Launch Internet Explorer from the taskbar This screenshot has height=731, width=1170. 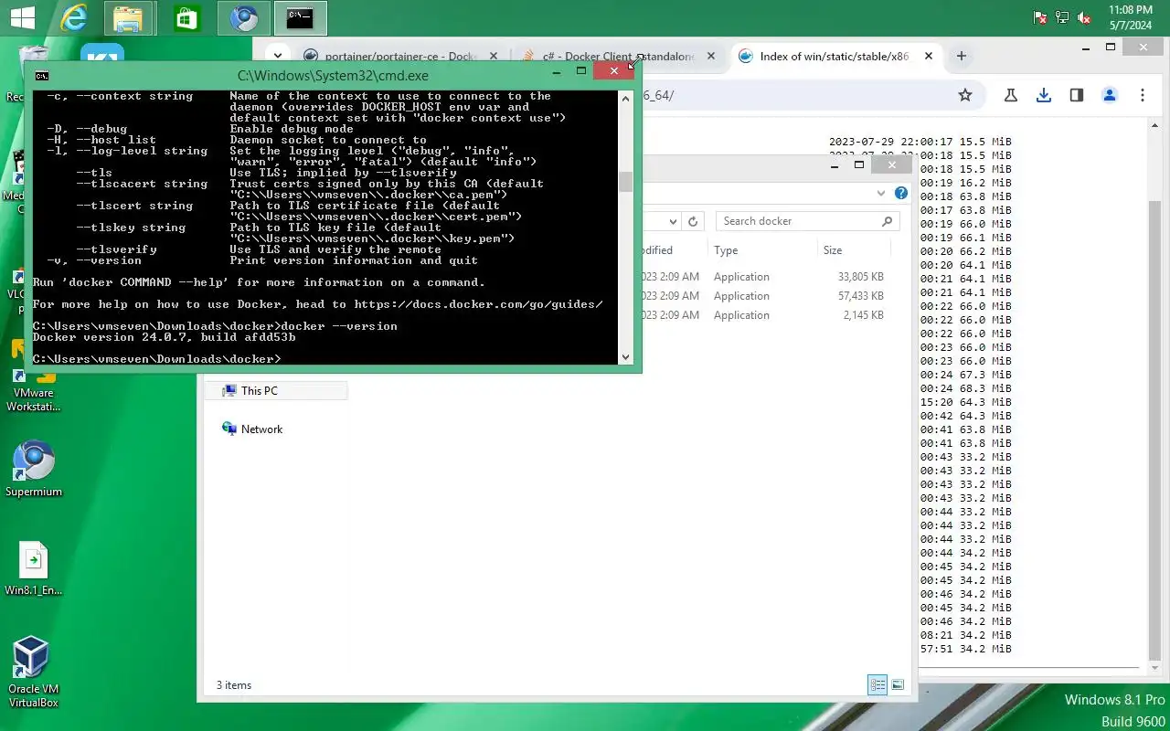74,18
